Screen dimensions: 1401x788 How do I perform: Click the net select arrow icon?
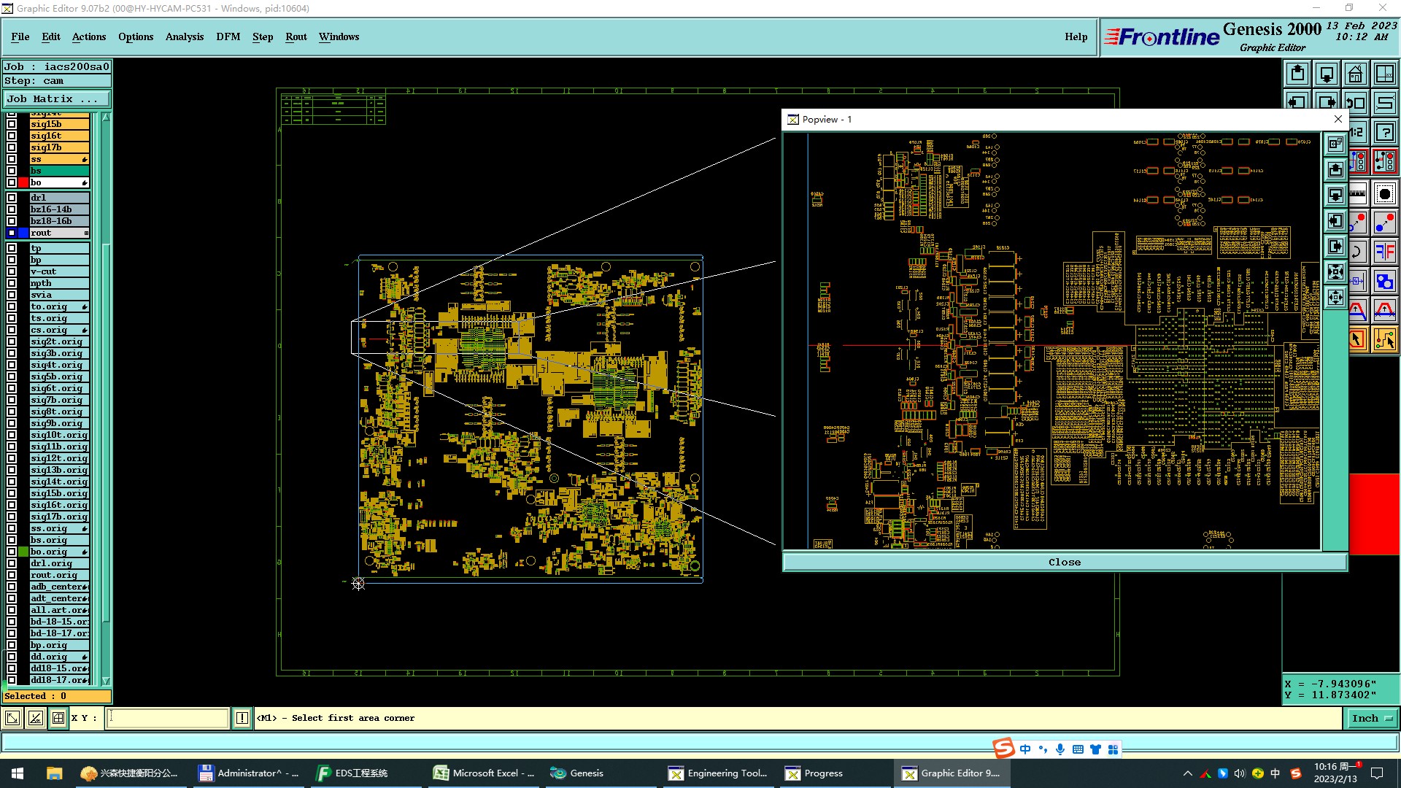pyautogui.click(x=1384, y=339)
